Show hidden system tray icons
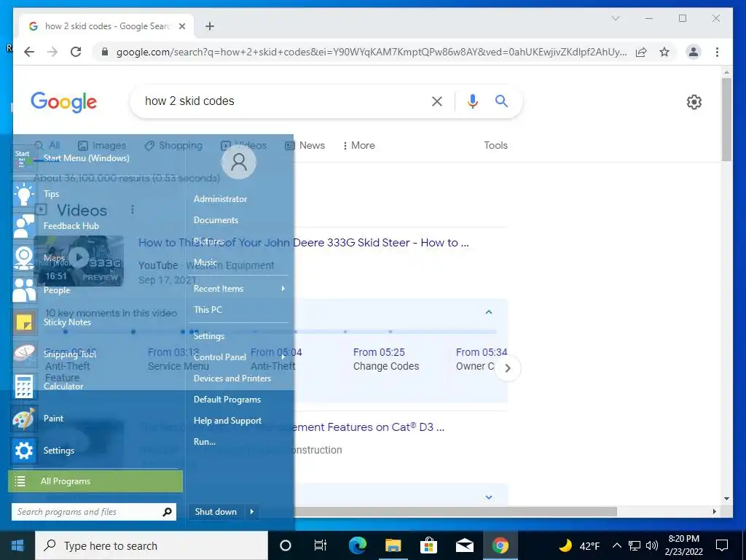This screenshot has width=746, height=560. (617, 545)
